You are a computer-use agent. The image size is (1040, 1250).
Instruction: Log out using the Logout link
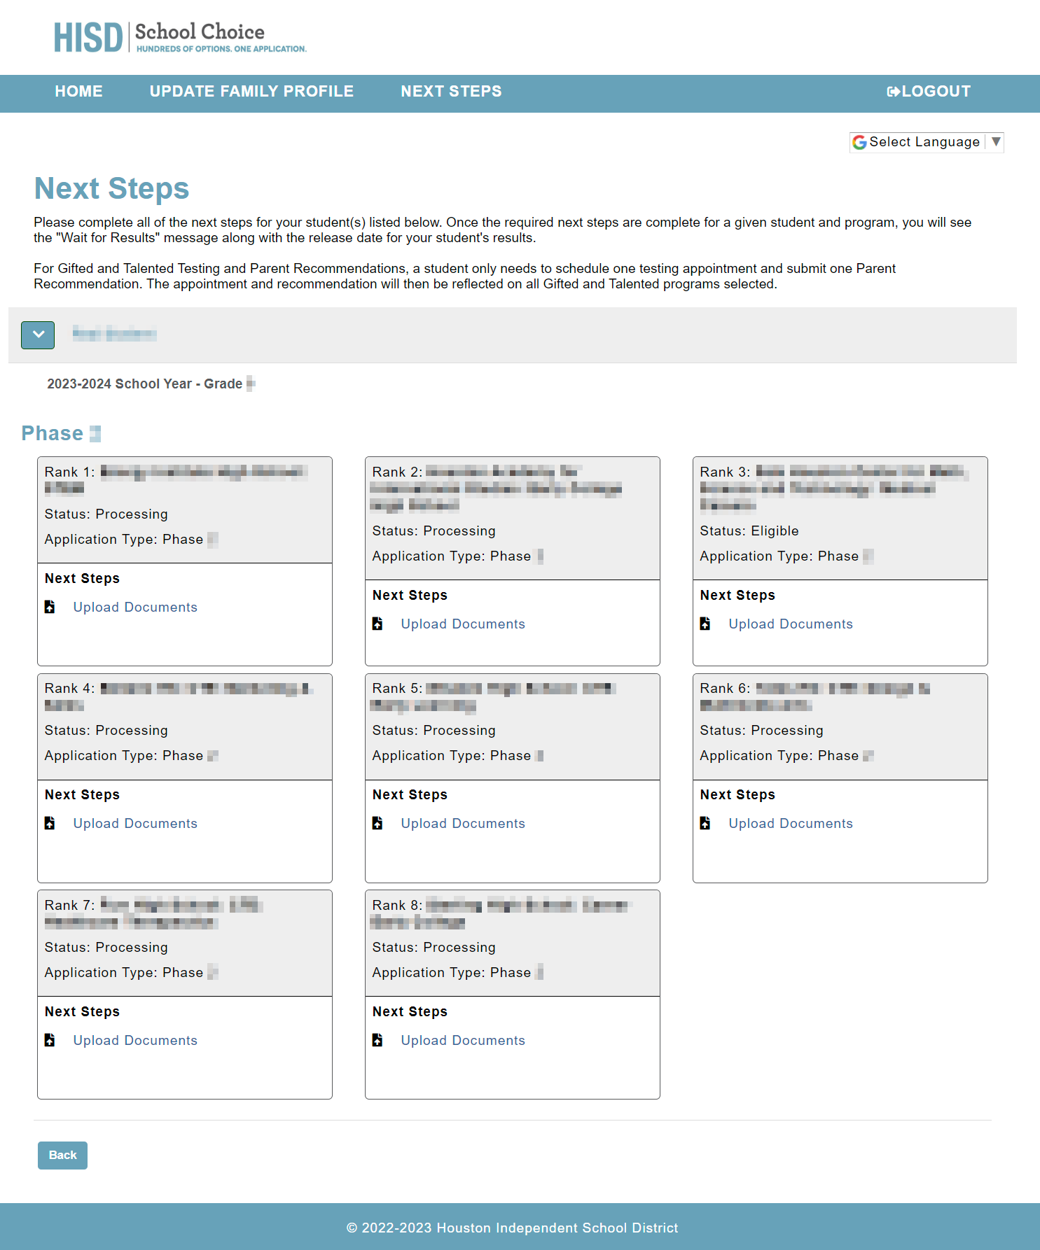929,92
